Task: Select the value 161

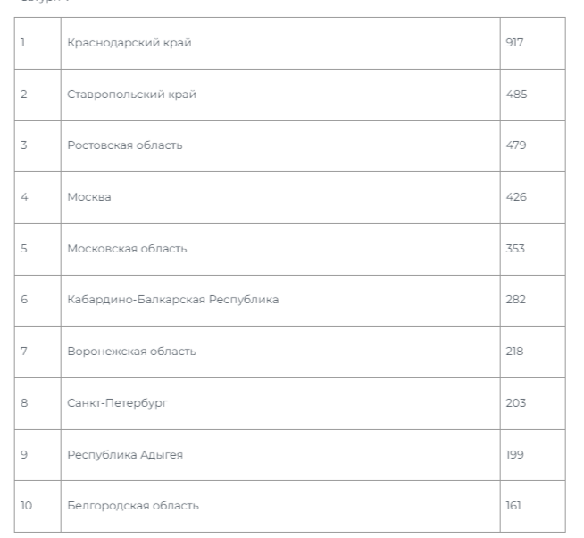Action: [513, 506]
